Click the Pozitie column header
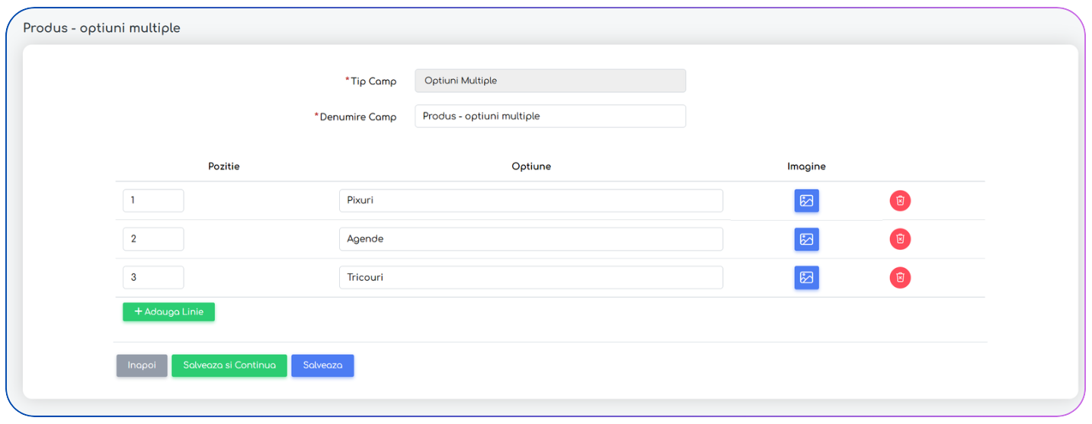This screenshot has width=1092, height=424. [x=224, y=166]
